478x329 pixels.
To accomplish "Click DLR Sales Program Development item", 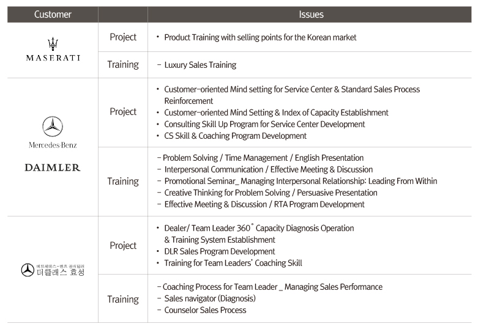I will point(220,251).
